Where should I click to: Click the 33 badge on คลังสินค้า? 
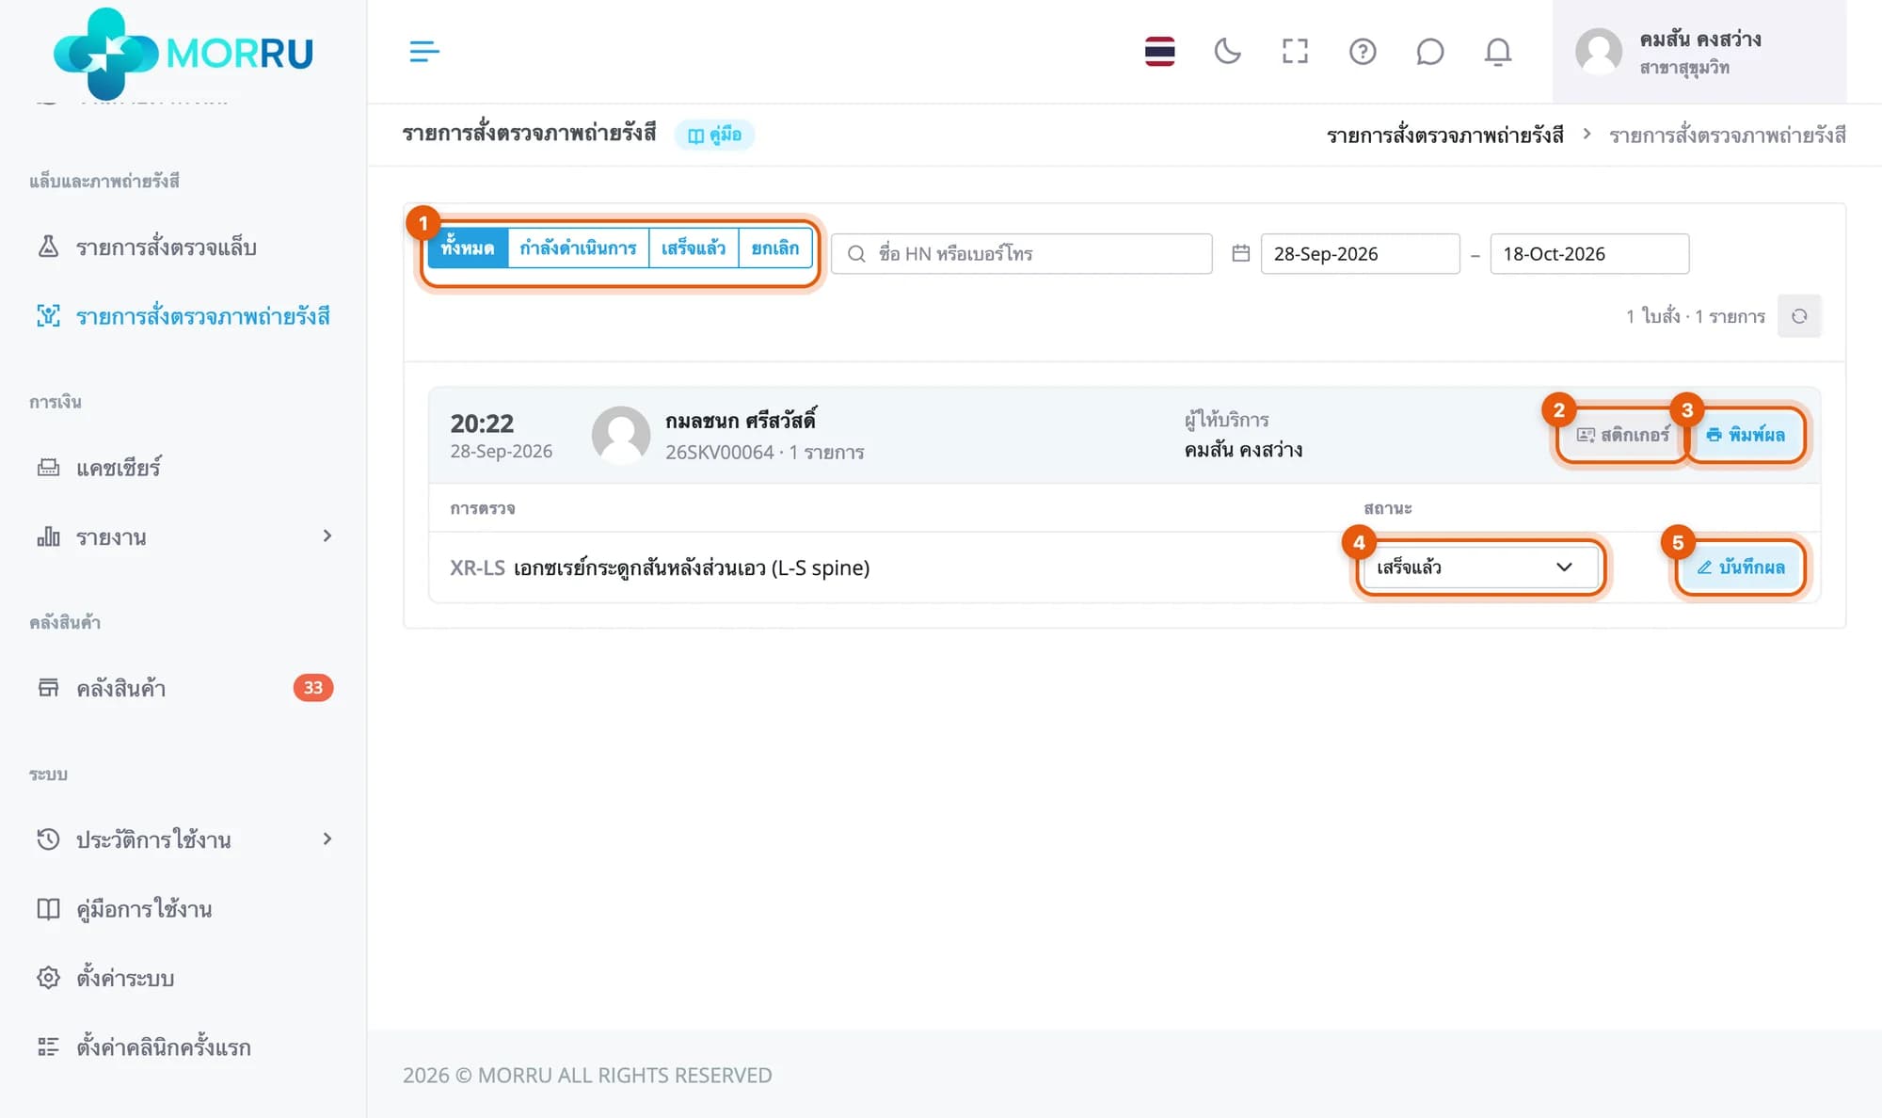coord(313,688)
